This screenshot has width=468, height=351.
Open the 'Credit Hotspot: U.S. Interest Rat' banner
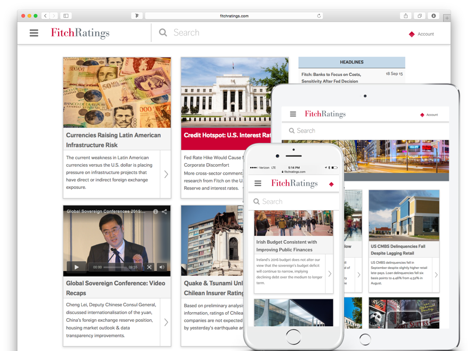pos(227,138)
